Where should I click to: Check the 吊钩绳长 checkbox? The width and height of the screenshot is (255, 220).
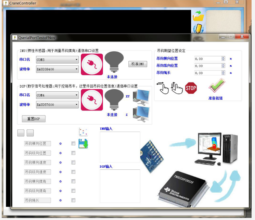[x=73, y=200]
